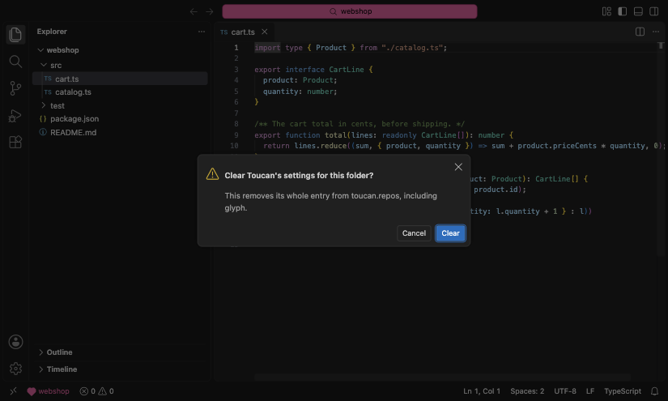Open the Run and Debug icon

[15, 115]
